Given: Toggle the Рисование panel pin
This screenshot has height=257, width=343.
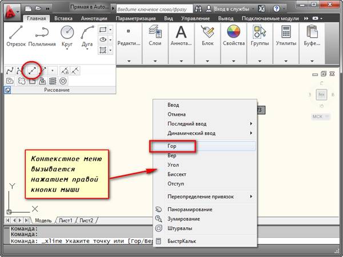Looking at the screenshot, I should click(x=7, y=90).
